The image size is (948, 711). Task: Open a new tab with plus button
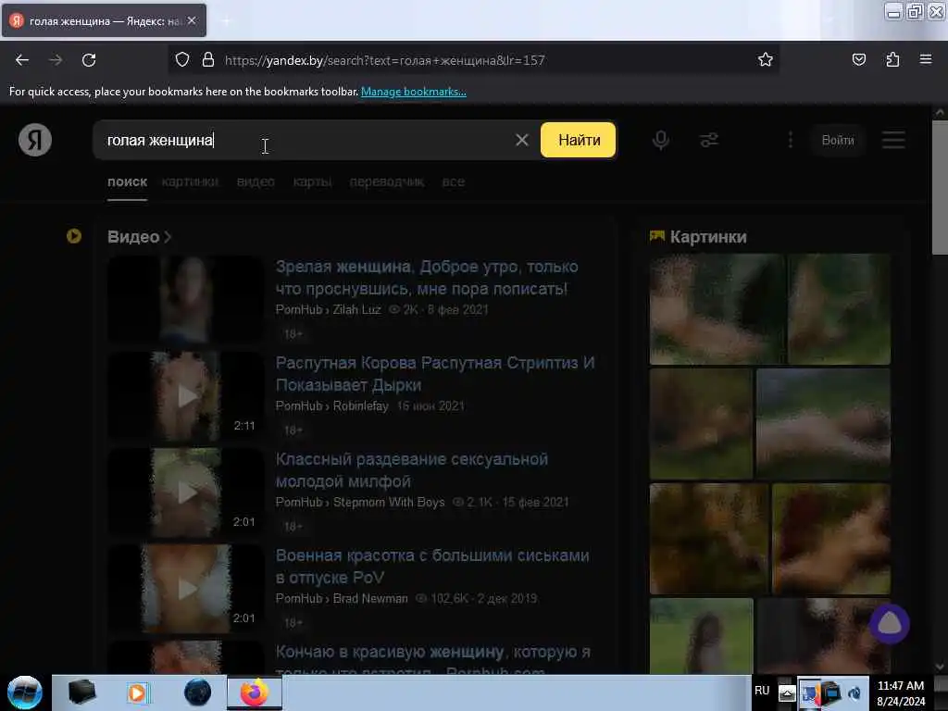point(226,21)
